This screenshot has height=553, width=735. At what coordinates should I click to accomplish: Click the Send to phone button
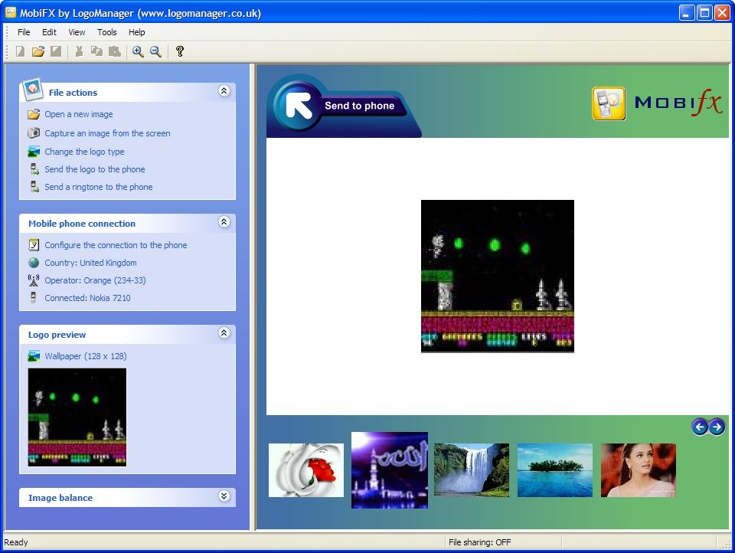pos(342,106)
